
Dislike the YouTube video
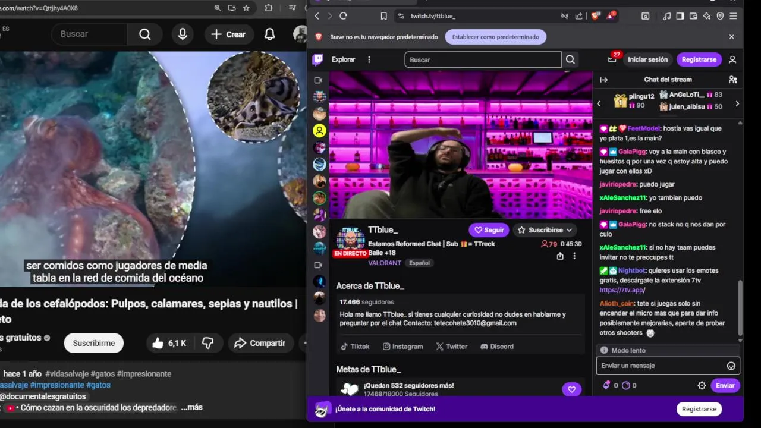coord(207,343)
